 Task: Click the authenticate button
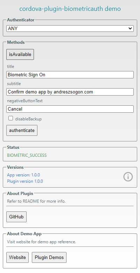point(22,131)
